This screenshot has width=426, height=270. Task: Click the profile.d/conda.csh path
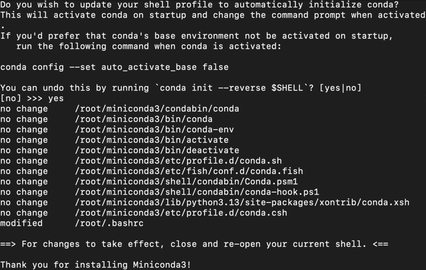pyautogui.click(x=181, y=213)
